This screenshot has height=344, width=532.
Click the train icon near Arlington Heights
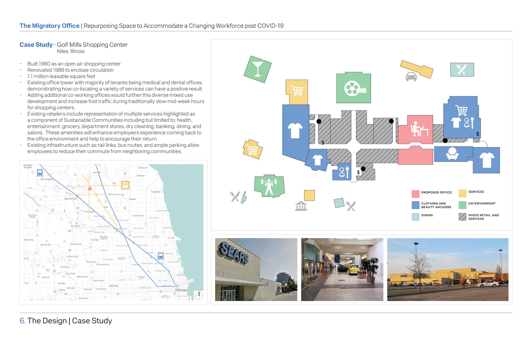(x=40, y=173)
